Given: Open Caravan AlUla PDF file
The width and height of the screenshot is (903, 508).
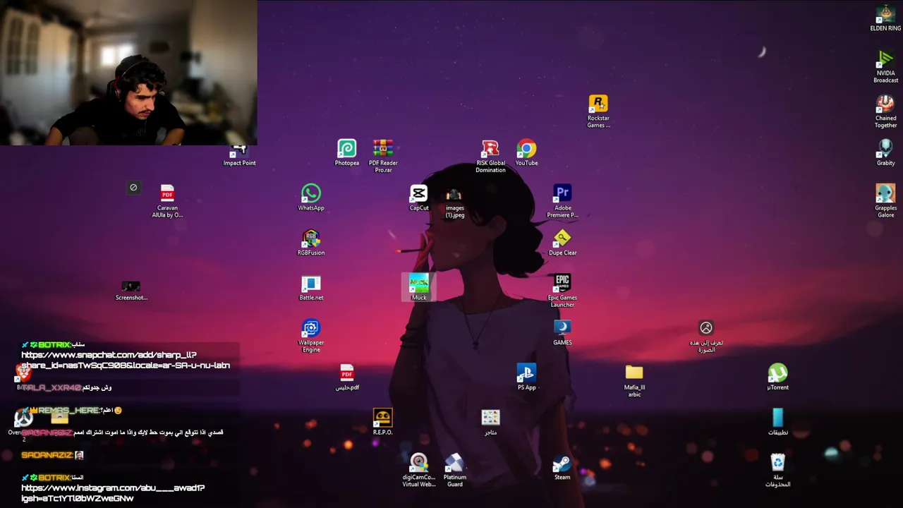Looking at the screenshot, I should pos(167,201).
